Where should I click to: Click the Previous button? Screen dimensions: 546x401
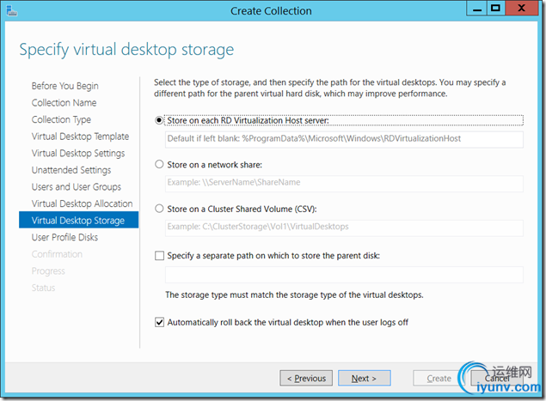(306, 378)
